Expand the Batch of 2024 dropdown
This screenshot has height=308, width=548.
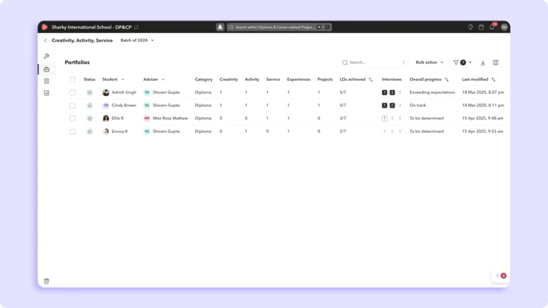[138, 41]
